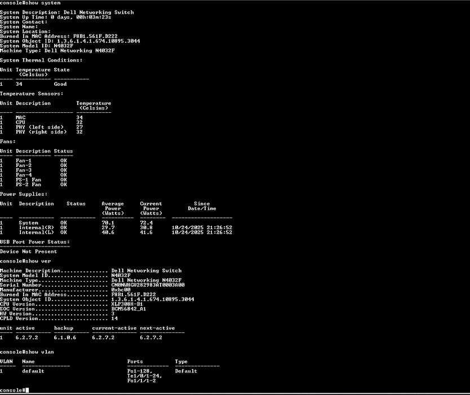Click Internal(L) current power 41.6
This screenshot has height=395, width=470.
(147, 232)
